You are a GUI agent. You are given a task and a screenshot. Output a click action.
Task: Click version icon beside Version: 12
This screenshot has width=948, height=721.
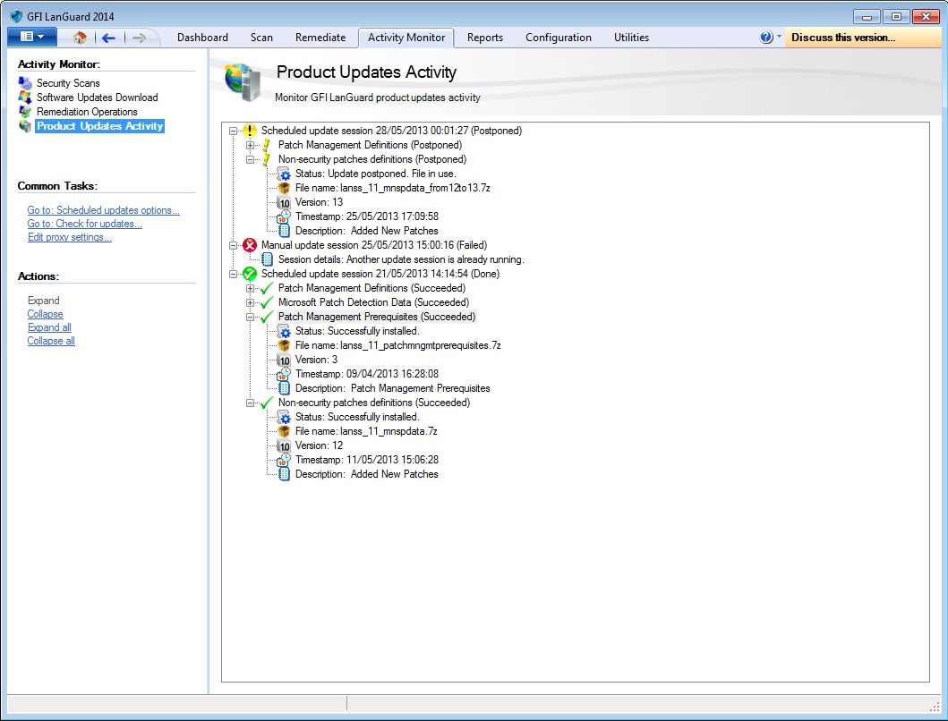(x=284, y=446)
